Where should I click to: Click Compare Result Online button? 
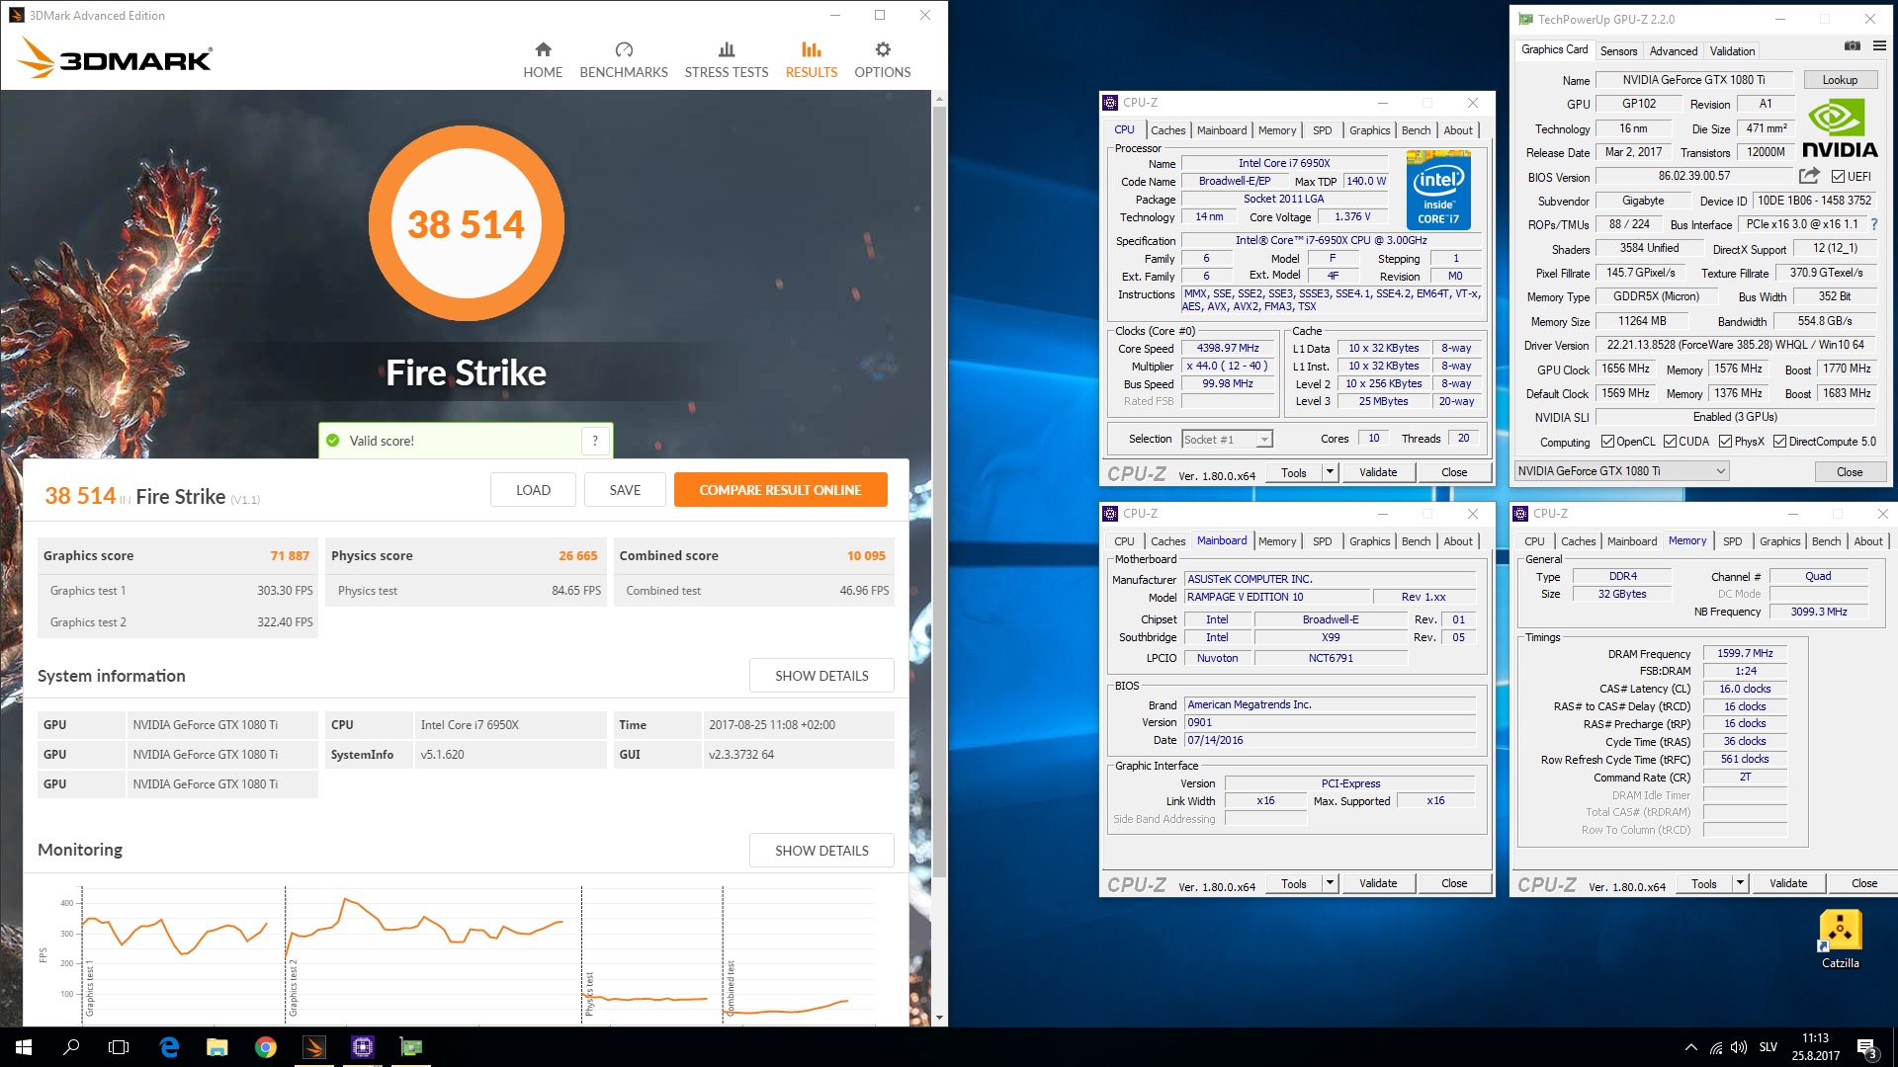pos(780,490)
